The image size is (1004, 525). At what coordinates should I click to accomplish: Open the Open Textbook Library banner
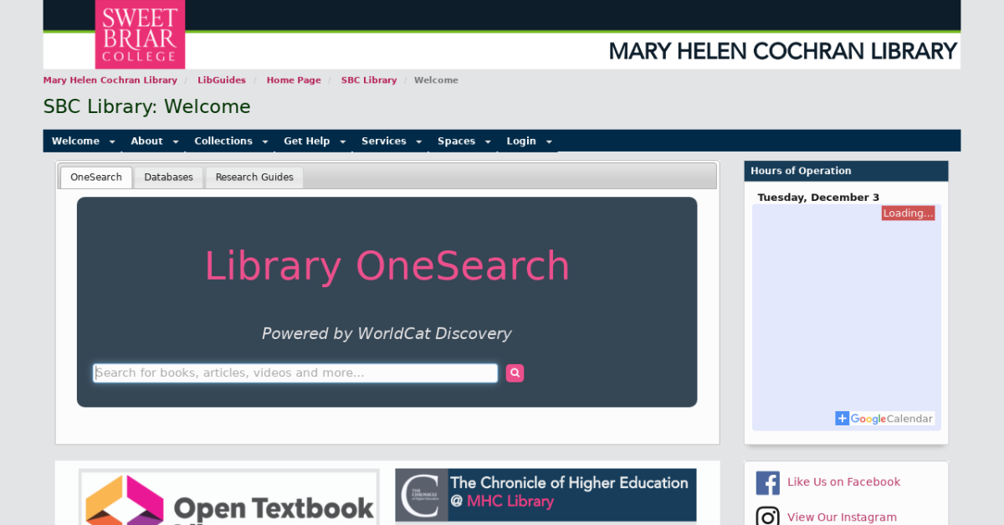click(228, 497)
